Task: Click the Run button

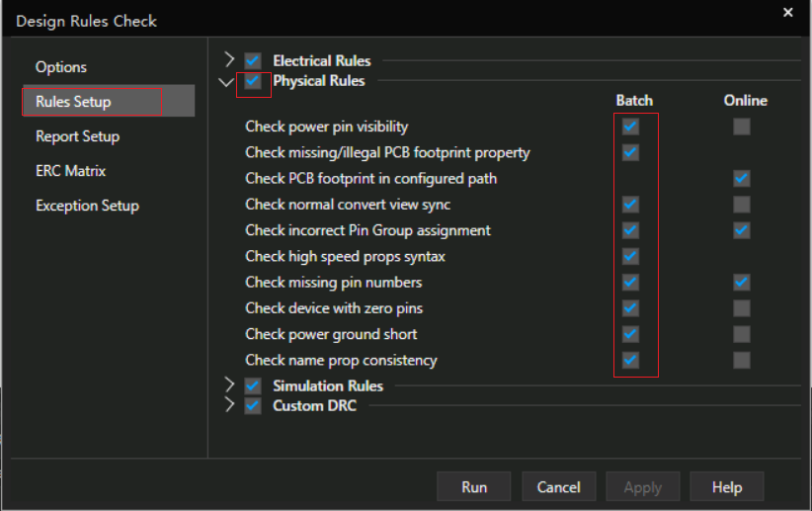Action: point(474,486)
